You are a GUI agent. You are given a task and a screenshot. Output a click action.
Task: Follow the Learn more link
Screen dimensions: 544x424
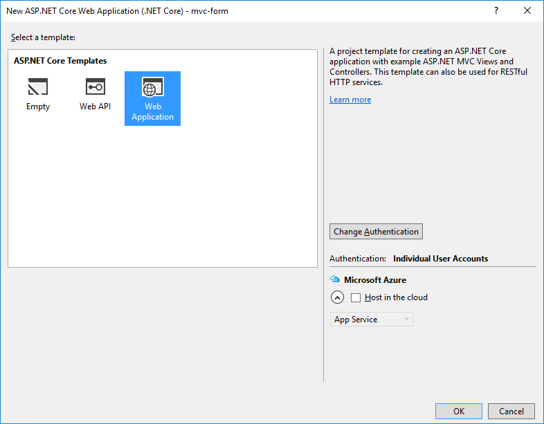350,100
